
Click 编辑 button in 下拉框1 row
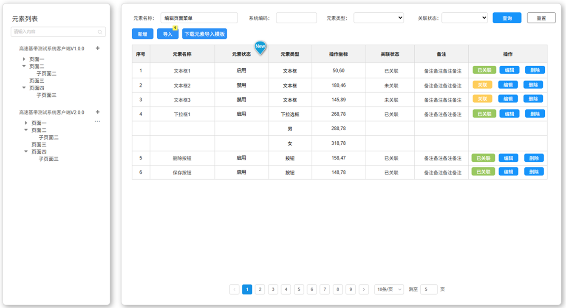[x=509, y=114]
